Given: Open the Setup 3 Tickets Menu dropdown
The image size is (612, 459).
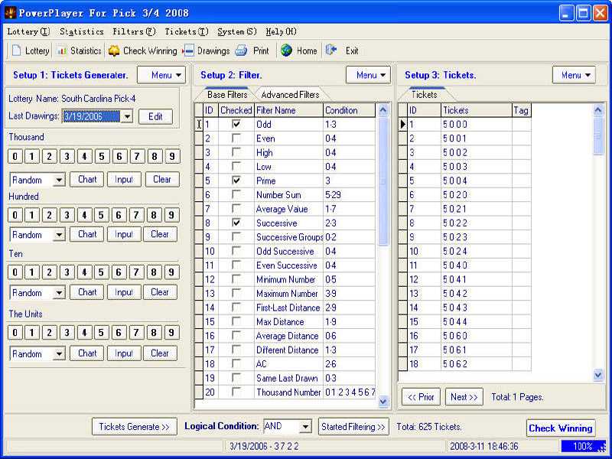Looking at the screenshot, I should click(574, 75).
